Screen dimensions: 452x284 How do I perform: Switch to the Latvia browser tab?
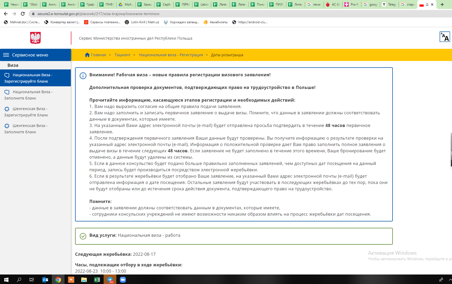coord(202,4)
